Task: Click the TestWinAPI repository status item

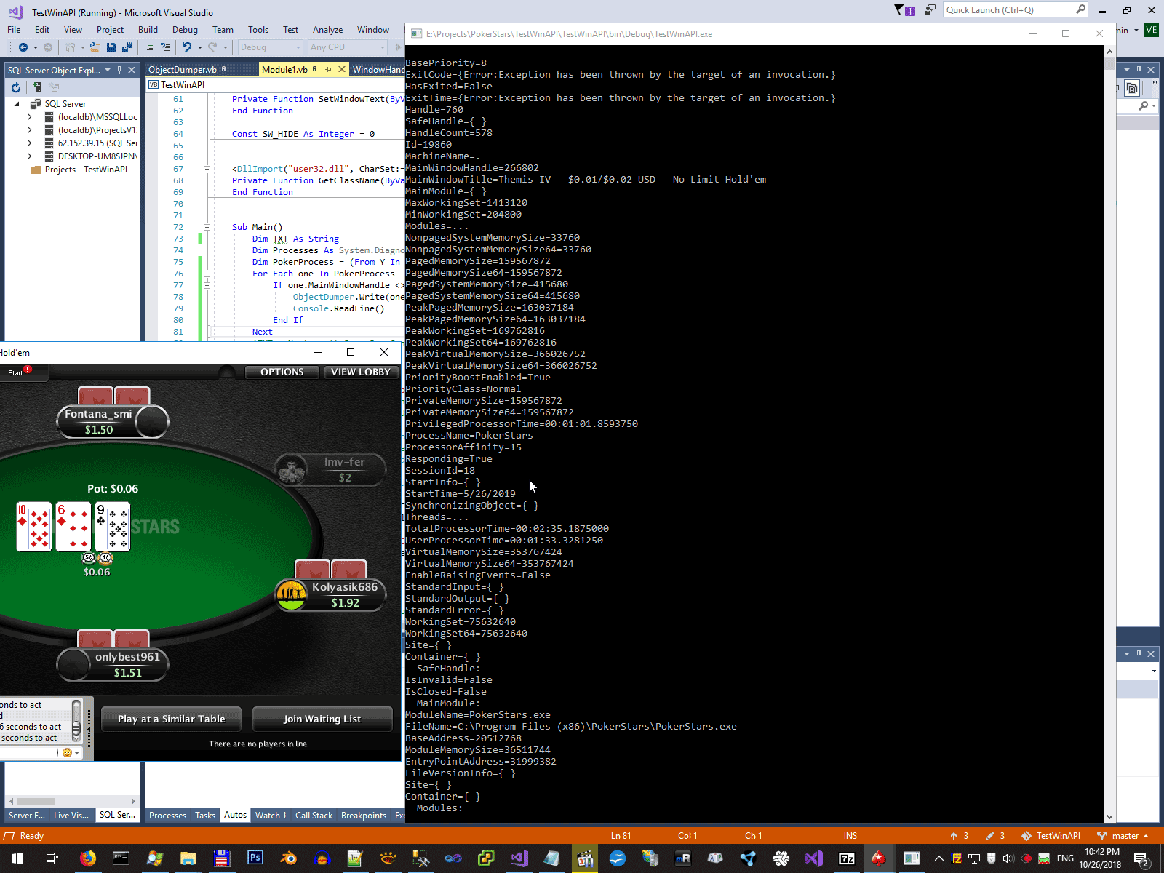Action: tap(1051, 836)
